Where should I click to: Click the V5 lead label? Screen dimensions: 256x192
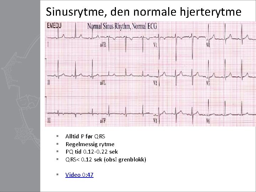click(x=208, y=83)
